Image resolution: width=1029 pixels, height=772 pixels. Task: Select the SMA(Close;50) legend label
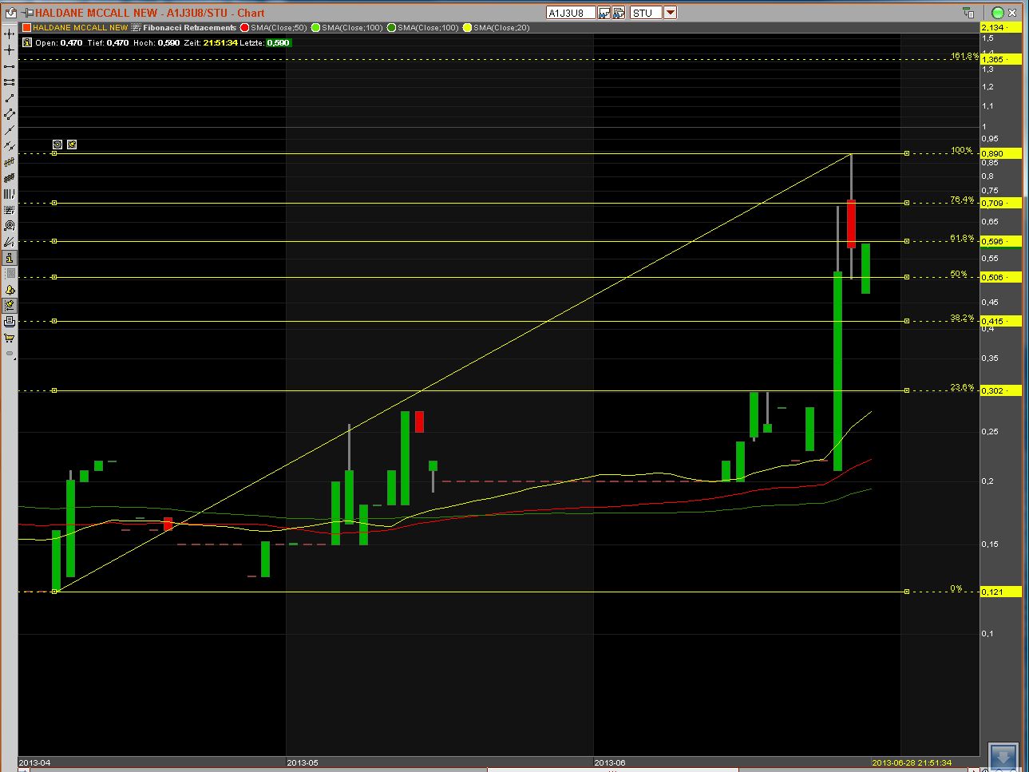click(279, 28)
